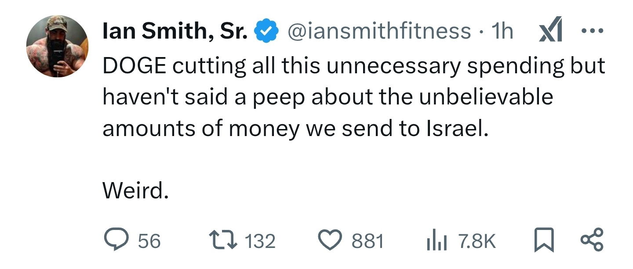Open the Grok explain icon
Viewport: 633px width, 269px height.
(551, 32)
